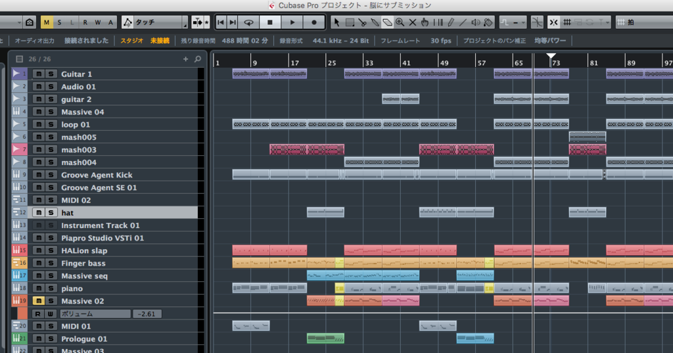Image resolution: width=673 pixels, height=353 pixels.
Task: Solo the hat track
Action: [x=51, y=212]
